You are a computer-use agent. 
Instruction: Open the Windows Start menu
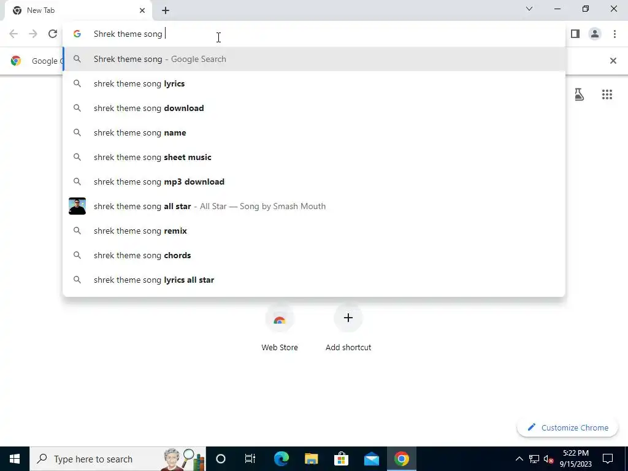point(15,459)
